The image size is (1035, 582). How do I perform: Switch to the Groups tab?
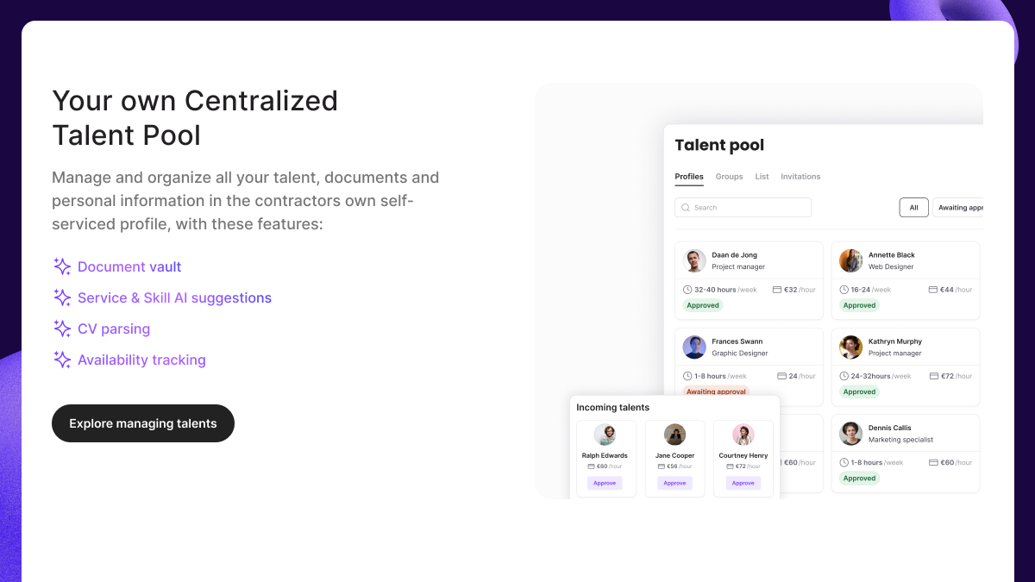point(729,176)
